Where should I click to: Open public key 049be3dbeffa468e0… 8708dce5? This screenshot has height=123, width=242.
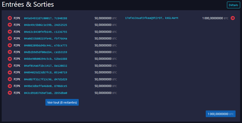pyautogui.click(x=46, y=86)
